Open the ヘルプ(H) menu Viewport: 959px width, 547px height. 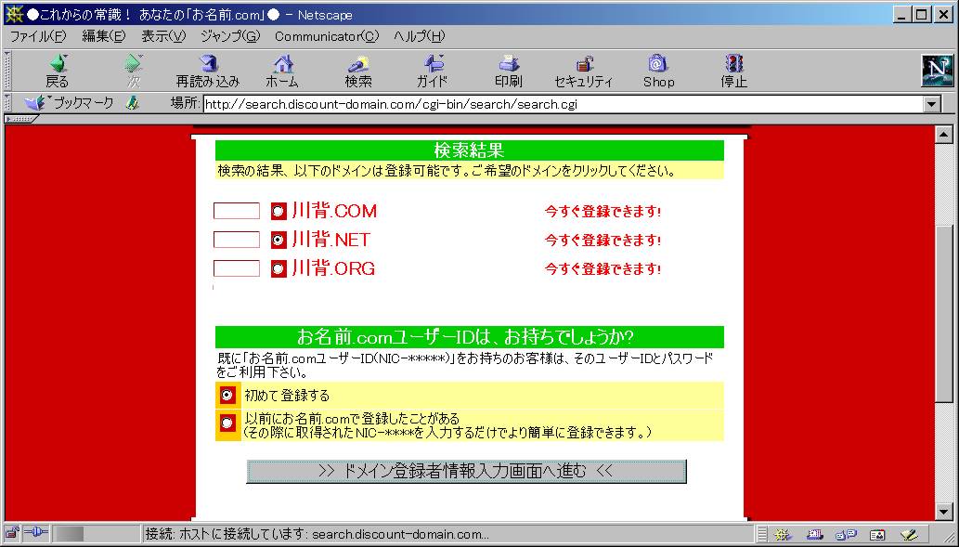pyautogui.click(x=420, y=36)
